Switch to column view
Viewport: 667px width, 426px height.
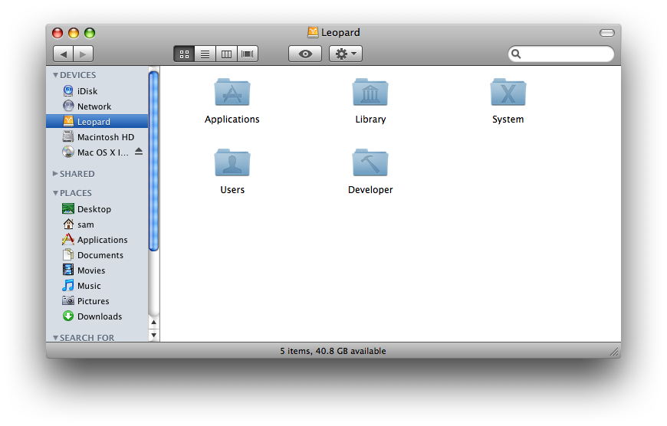point(226,54)
